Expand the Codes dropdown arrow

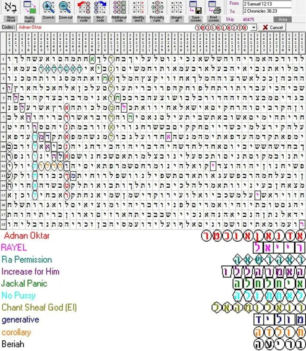point(253,27)
